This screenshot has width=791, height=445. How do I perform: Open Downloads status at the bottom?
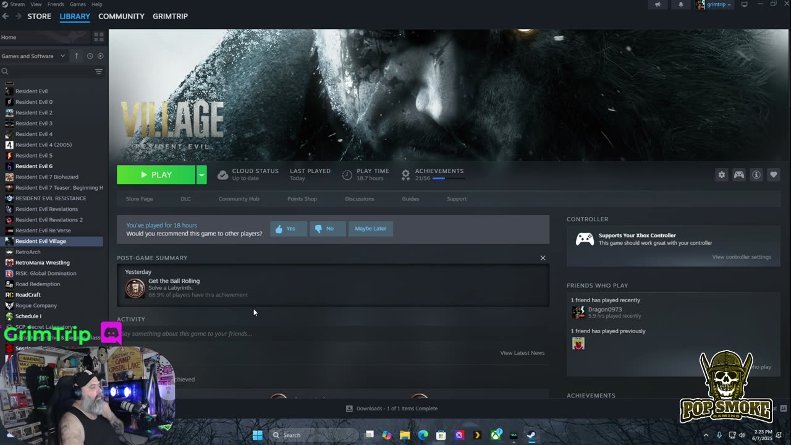pos(392,409)
